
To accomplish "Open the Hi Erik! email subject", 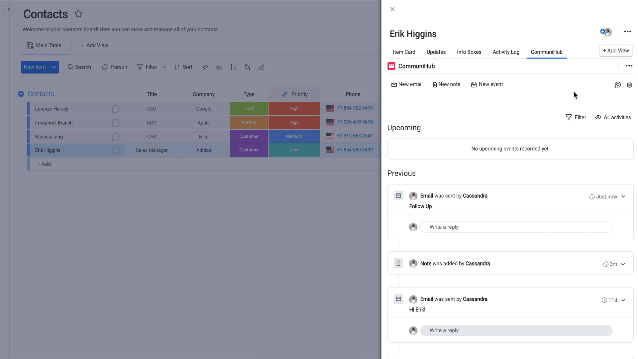I will point(417,310).
